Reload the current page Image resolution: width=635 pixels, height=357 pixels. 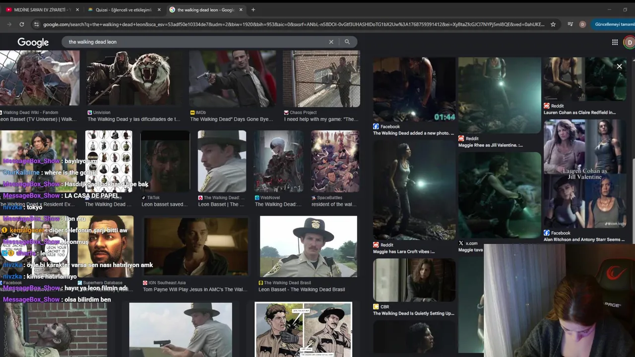[22, 24]
